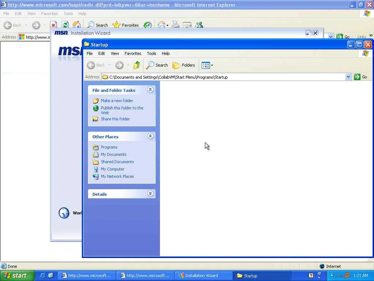
Task: Open the Favorites menu in Startup window
Action: [133, 53]
